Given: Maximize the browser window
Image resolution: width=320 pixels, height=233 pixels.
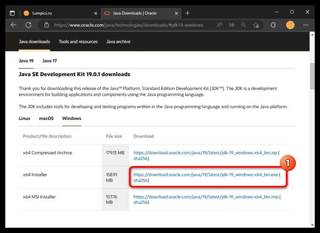Looking at the screenshot, I should tap(292, 12).
